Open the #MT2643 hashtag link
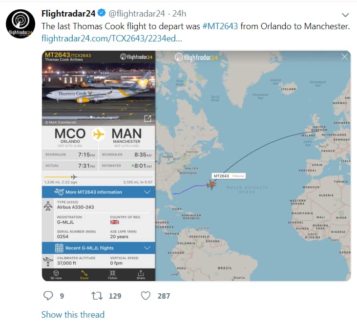 tap(220, 26)
